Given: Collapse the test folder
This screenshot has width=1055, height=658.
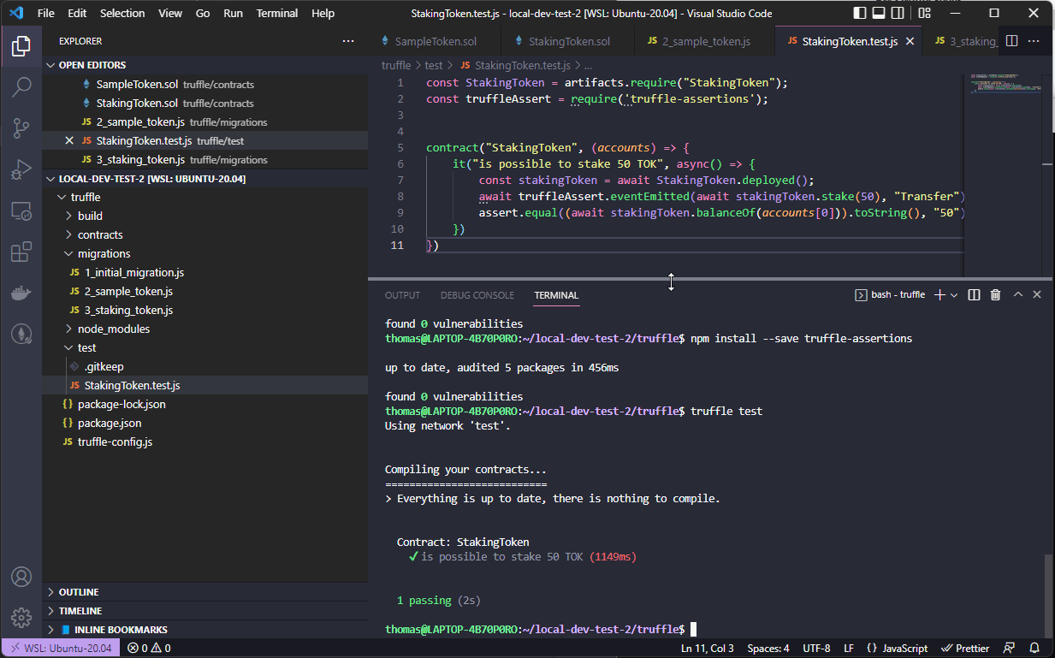Looking at the screenshot, I should click(205, 347).
